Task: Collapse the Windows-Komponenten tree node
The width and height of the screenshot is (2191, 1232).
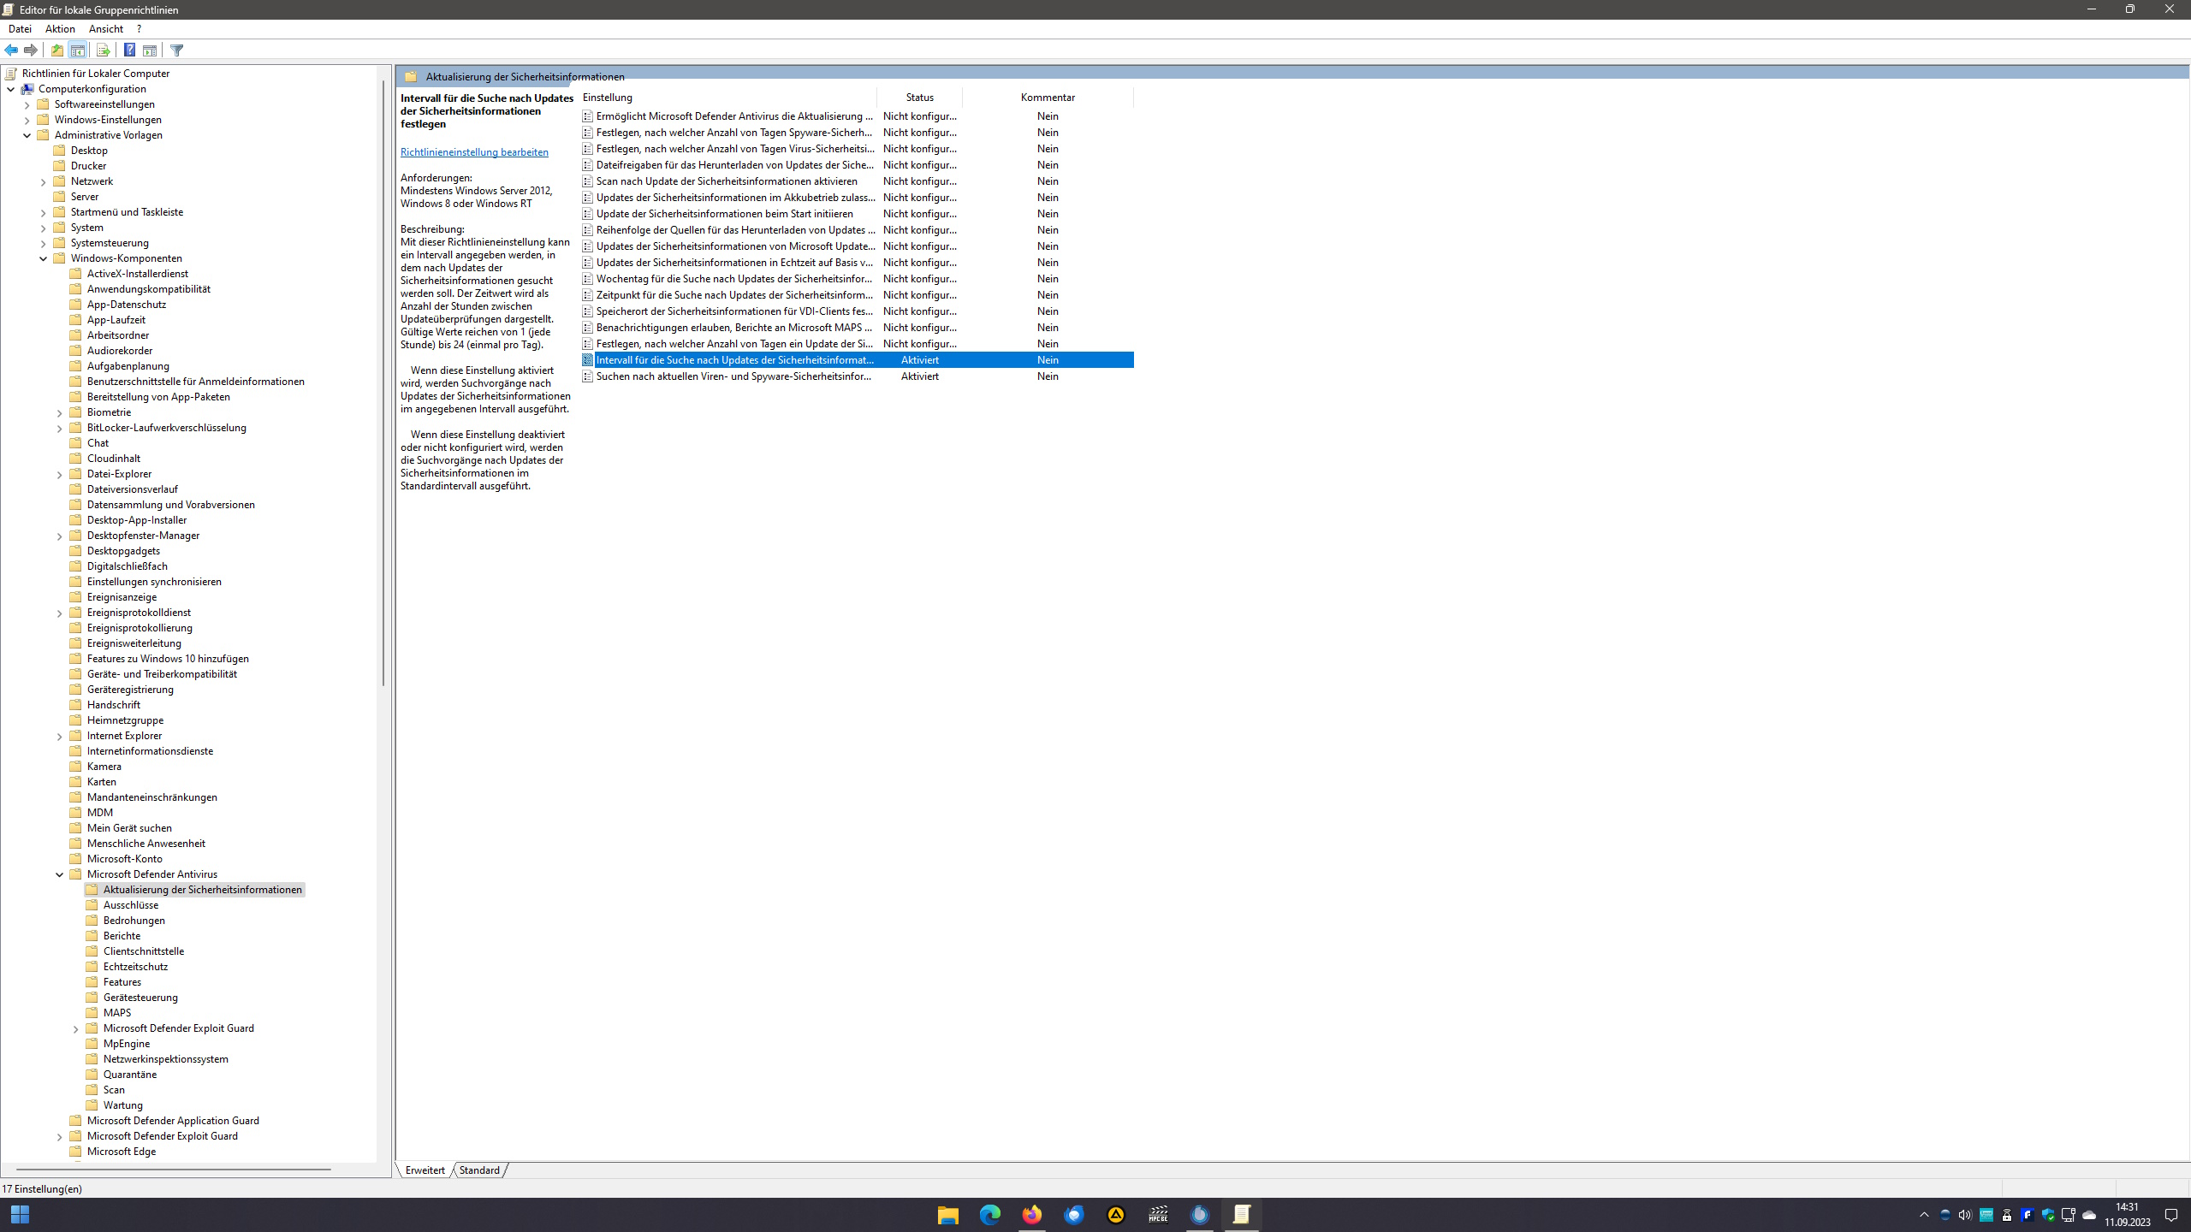Action: tap(44, 258)
